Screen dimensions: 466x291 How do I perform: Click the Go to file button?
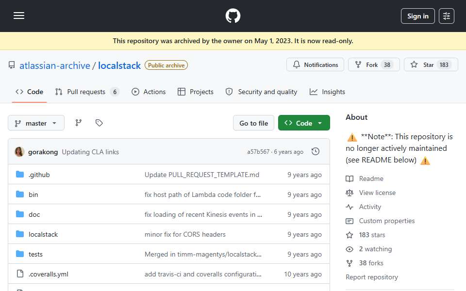(x=253, y=123)
